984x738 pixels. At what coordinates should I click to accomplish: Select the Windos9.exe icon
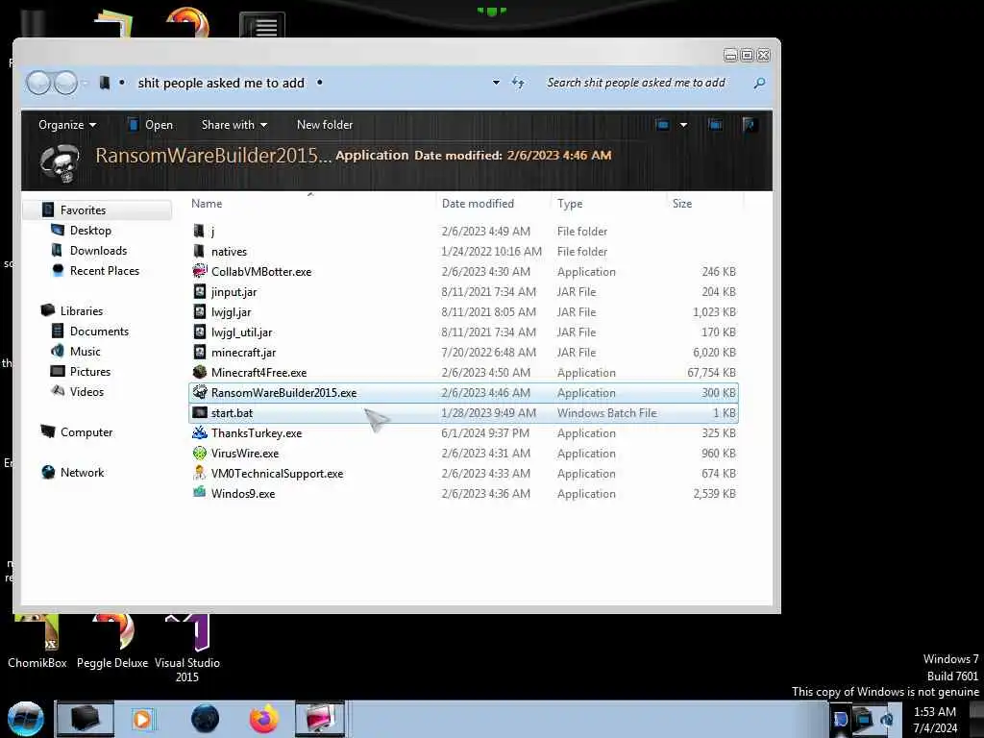coord(200,492)
